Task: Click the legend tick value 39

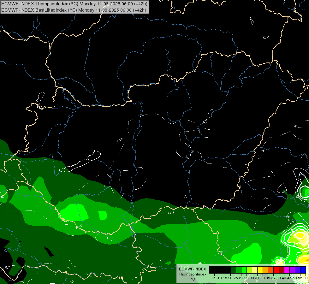Action: click(x=279, y=278)
